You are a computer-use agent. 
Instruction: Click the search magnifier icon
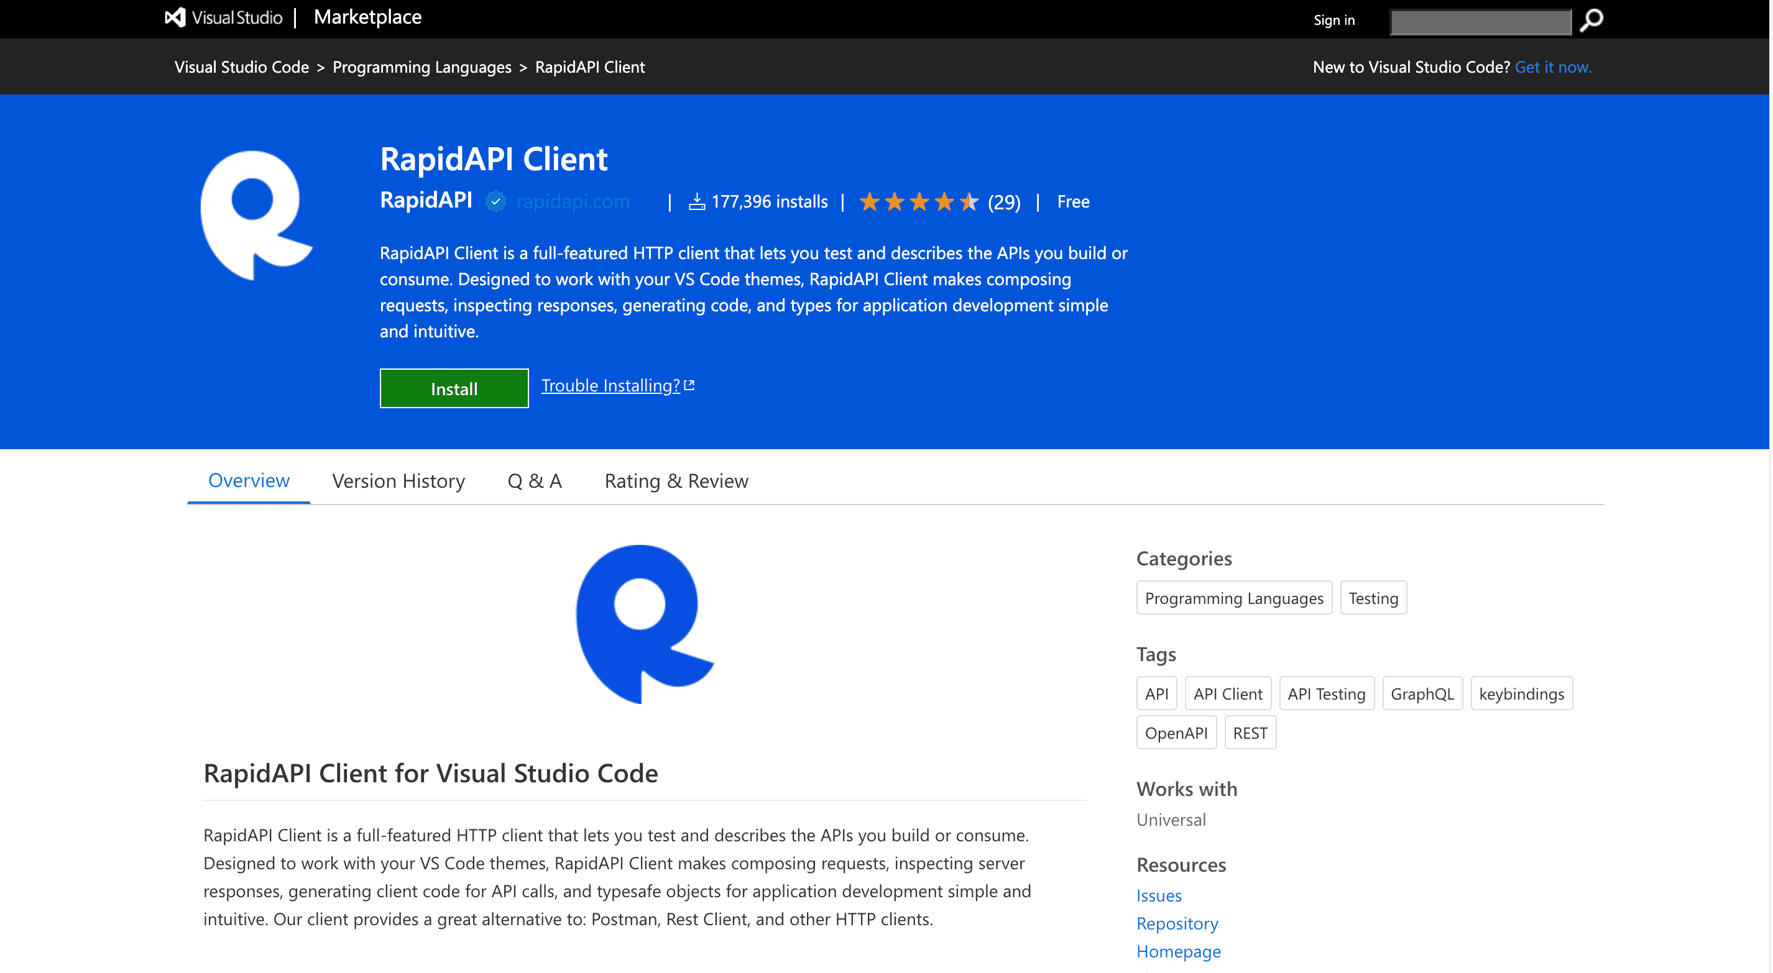[x=1591, y=20]
